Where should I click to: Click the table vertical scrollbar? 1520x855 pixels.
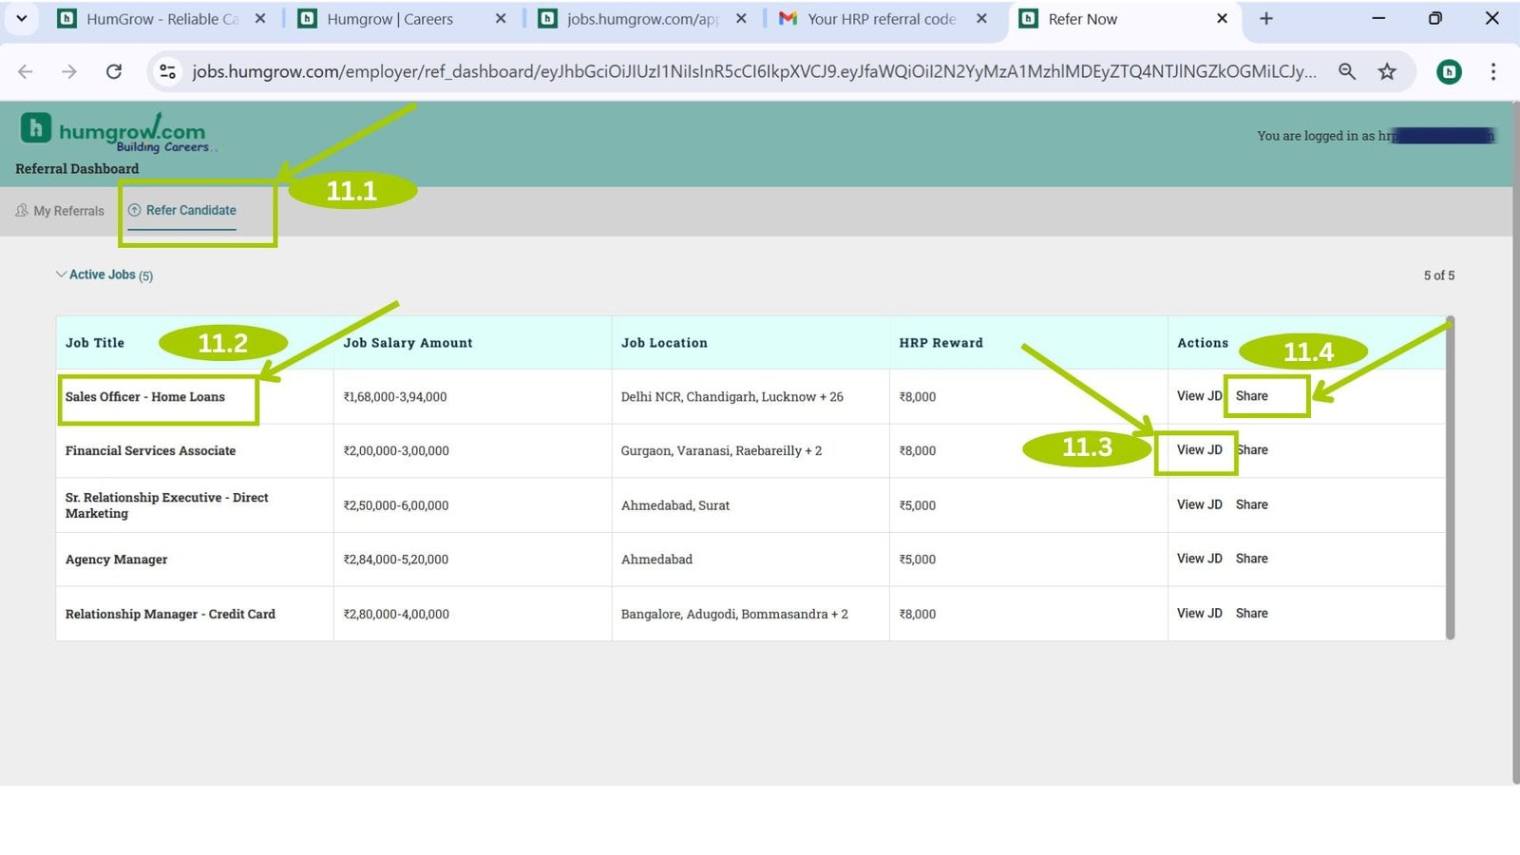tap(1450, 478)
